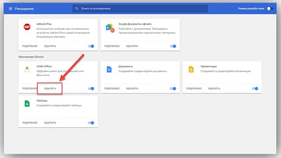Click the Режим разработчика label
The image size is (281, 158).
point(251,9)
